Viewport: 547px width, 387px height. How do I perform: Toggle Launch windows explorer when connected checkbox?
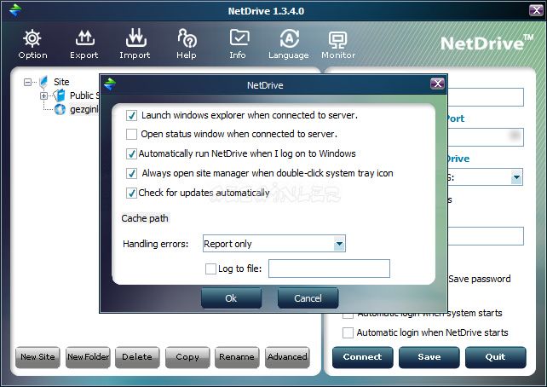click(x=131, y=116)
